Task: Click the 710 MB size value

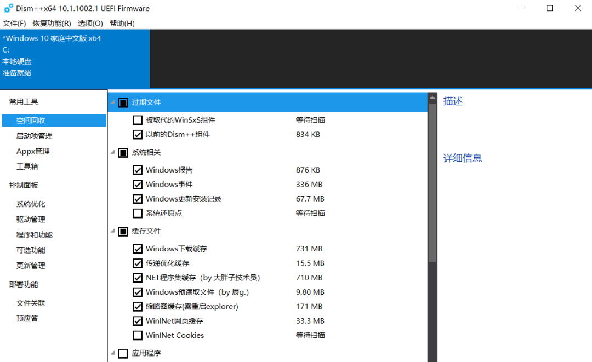Action: [309, 278]
